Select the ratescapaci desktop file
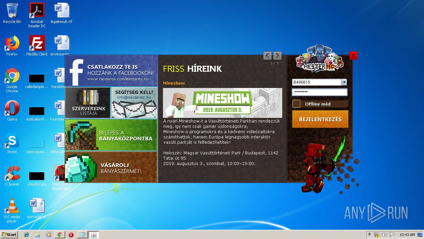This screenshot has width=424, height=239. click(37, 146)
